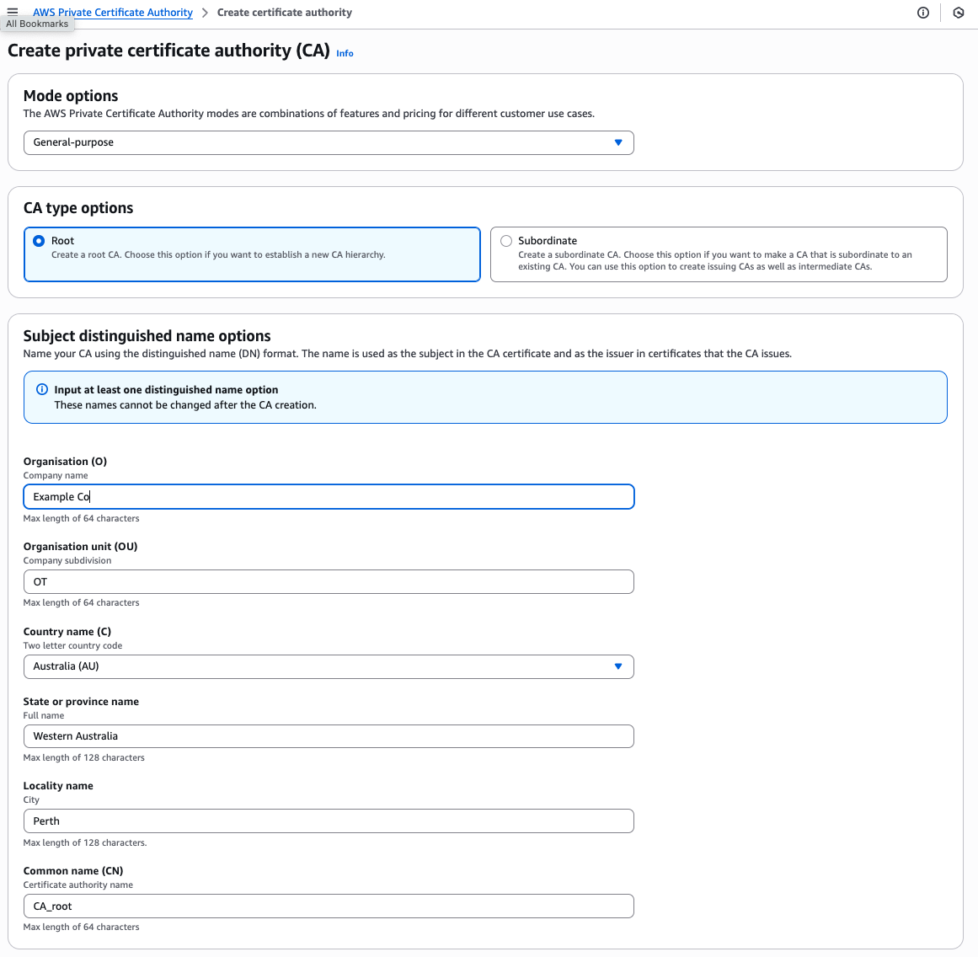Open the hamburger navigation menu
The image size is (978, 957).
click(13, 12)
